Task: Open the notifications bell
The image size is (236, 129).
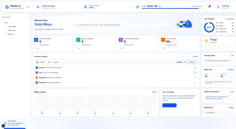Action: click(x=209, y=7)
